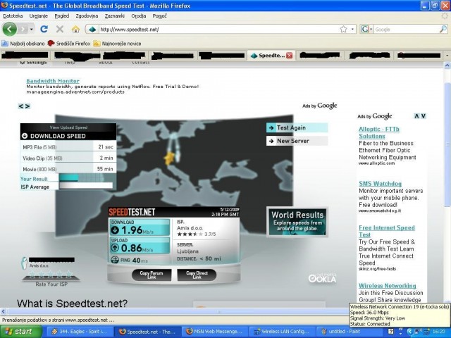
Task: Open the Središče Firefox bookmark
Action: (69, 44)
